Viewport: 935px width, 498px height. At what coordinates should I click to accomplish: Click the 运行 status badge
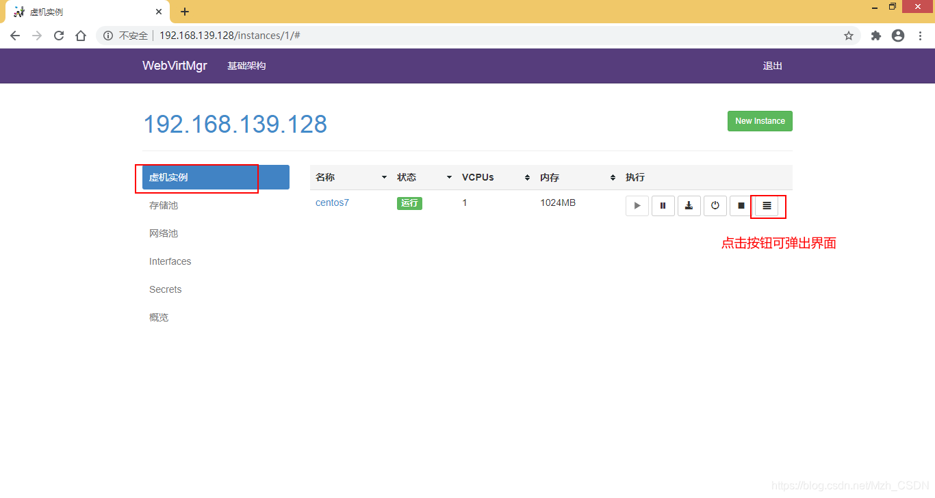pos(409,203)
